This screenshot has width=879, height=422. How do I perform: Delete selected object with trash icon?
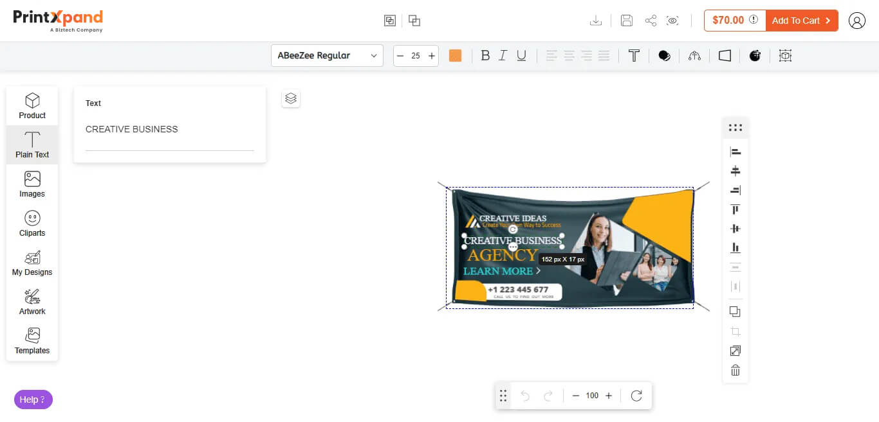click(x=736, y=371)
